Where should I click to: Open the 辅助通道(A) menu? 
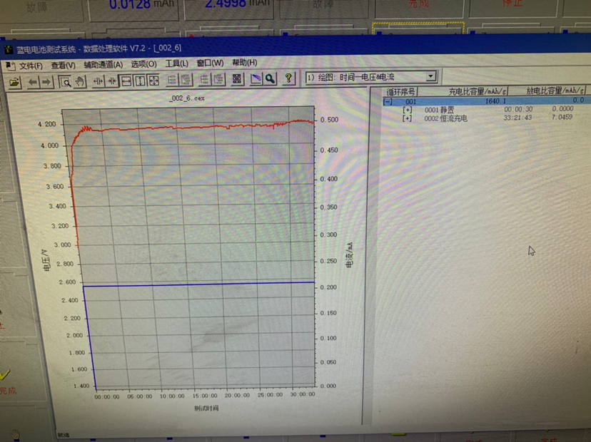[x=103, y=64]
